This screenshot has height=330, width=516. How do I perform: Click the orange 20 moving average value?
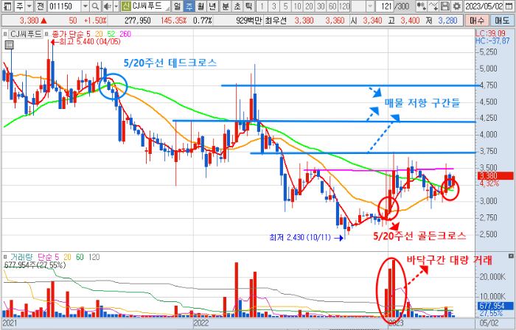pos(99,34)
